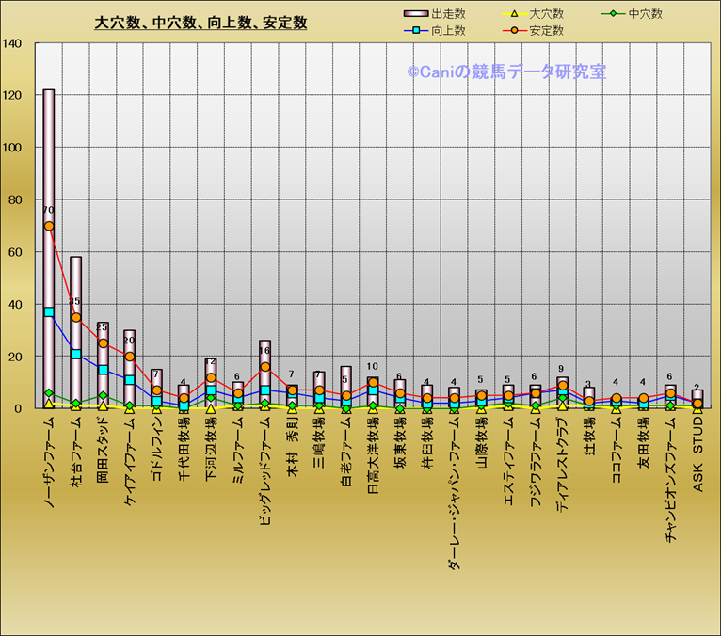The image size is (721, 636).
Task: Click the 出走数 bar legend marker
Action: [x=415, y=14]
